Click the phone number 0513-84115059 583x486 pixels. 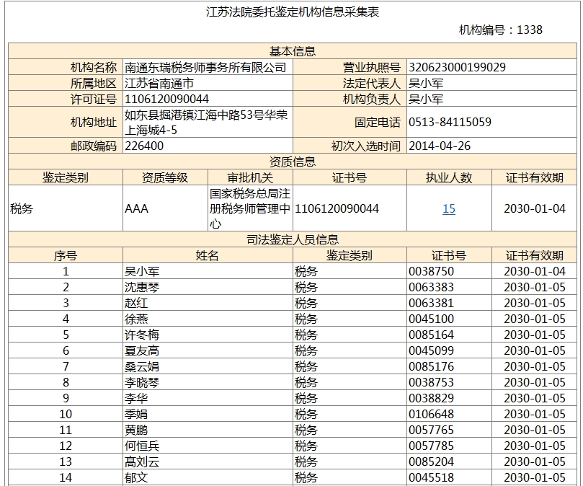pos(450,122)
